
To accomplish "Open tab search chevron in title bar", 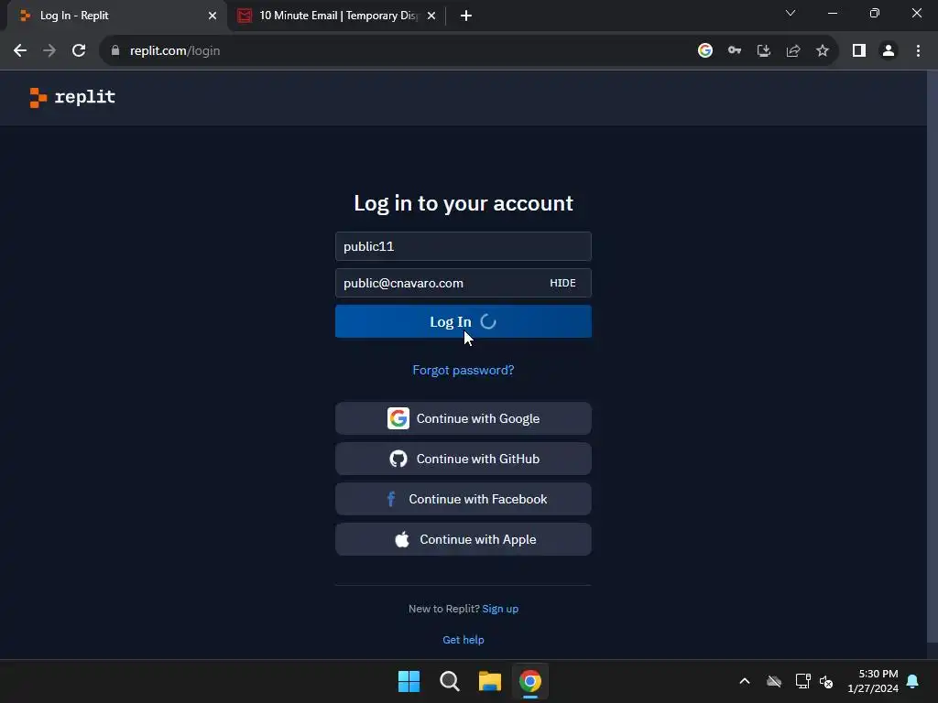I will click(x=791, y=13).
